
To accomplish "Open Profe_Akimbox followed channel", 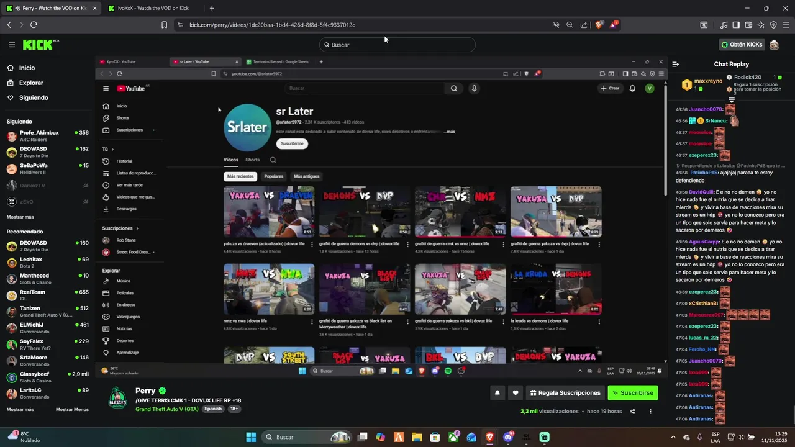I will click(x=48, y=135).
